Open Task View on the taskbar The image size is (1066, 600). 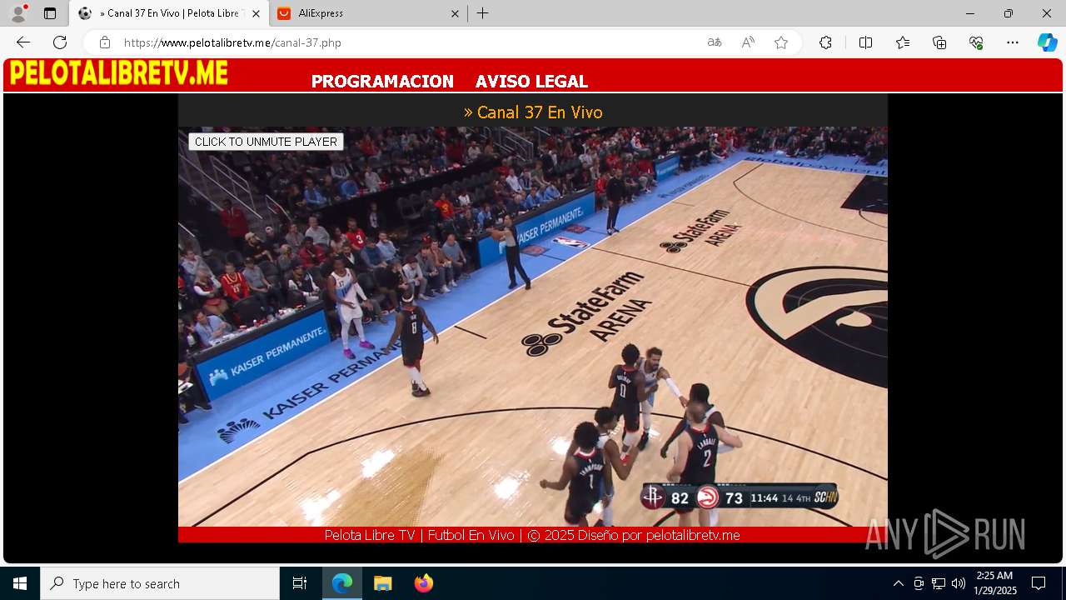point(300,583)
